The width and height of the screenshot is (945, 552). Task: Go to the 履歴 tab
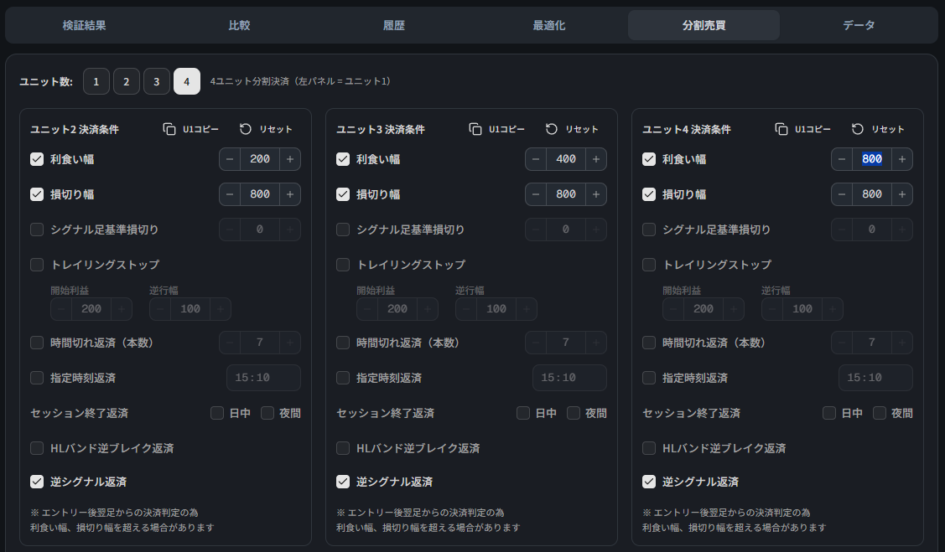(x=394, y=25)
